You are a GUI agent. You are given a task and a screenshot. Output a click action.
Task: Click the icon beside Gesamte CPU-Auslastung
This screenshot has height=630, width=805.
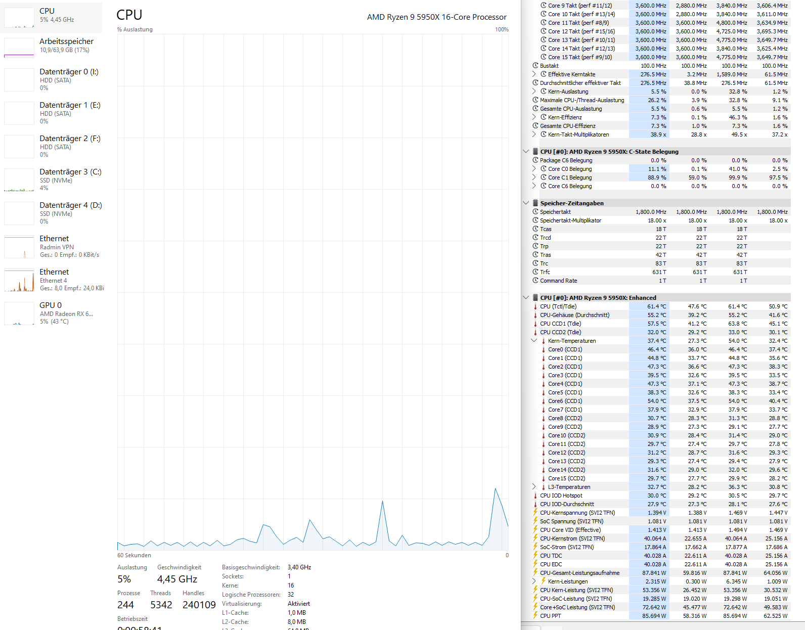pyautogui.click(x=535, y=109)
